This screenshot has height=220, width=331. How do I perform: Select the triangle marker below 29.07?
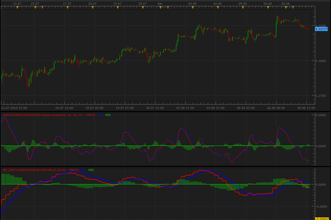point(118,8)
